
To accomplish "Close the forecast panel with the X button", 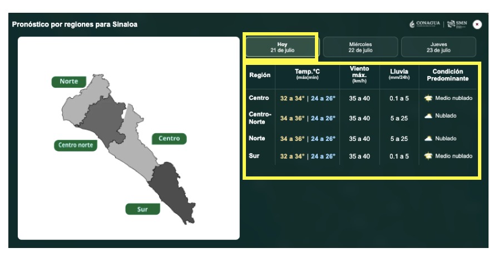I will point(477,24).
